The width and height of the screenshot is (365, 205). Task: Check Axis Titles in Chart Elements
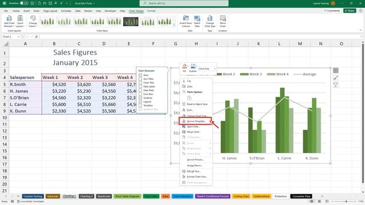(140, 79)
